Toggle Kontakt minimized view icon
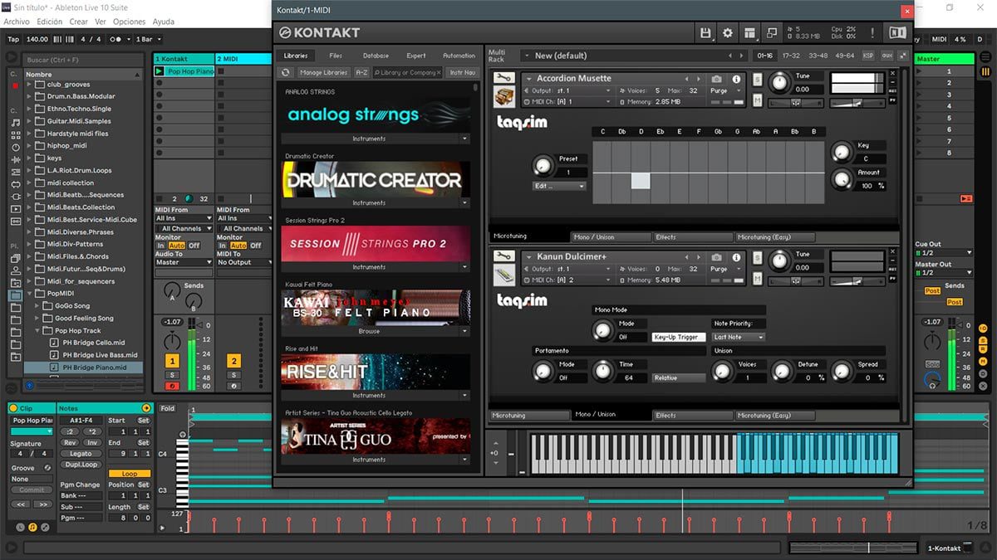The width and height of the screenshot is (997, 560). point(773,32)
